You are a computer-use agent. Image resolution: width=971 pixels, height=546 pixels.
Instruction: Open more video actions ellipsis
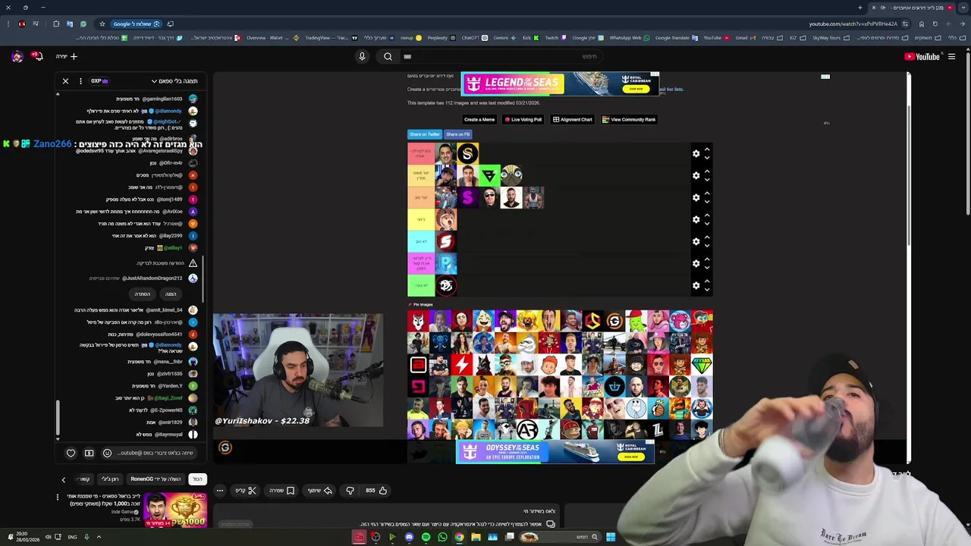pos(219,491)
